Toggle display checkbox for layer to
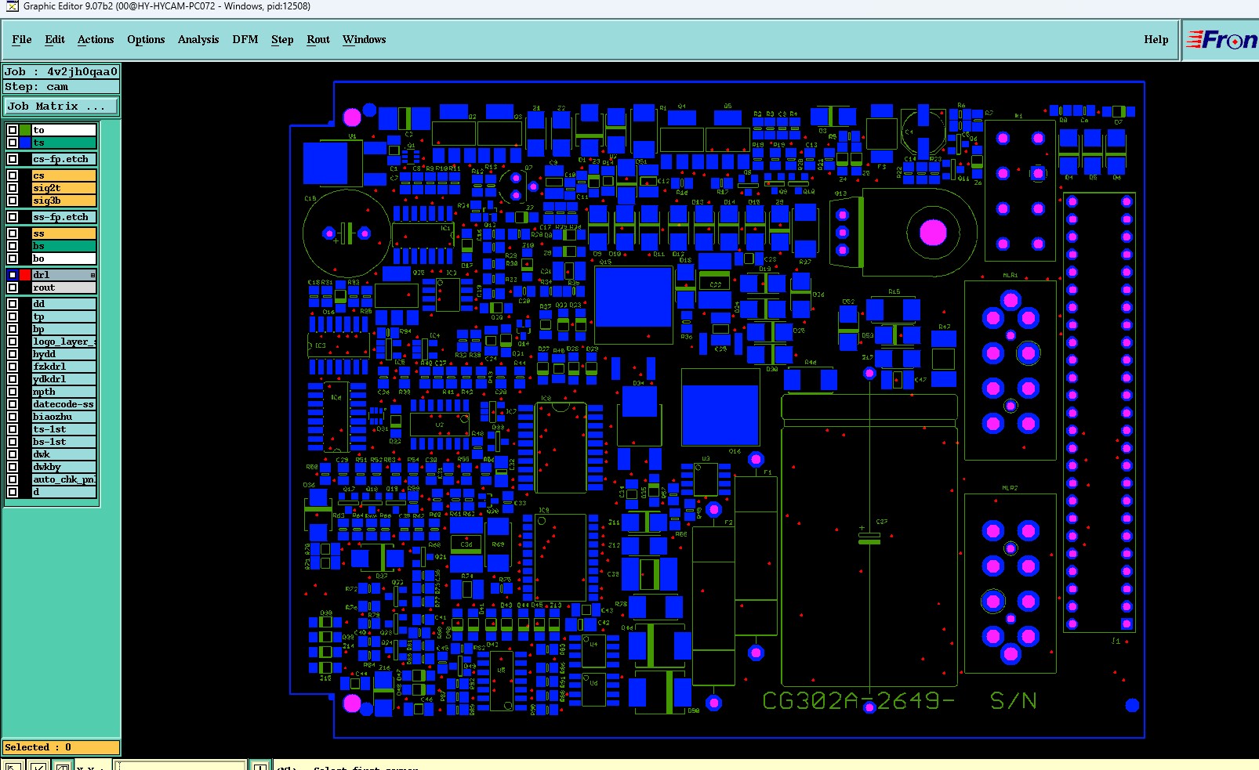Screen dimensions: 1259x770 13,130
